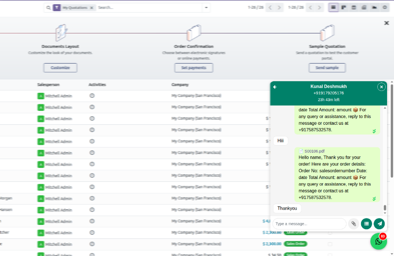Click the WhatsApp floating chat button
Screen dimensions: 394x256
tap(378, 241)
